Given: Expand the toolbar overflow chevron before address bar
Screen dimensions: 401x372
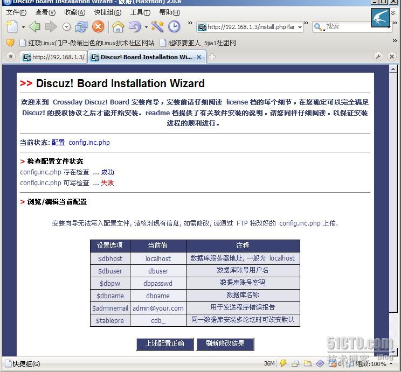Looking at the screenshot, I should click(190, 23).
